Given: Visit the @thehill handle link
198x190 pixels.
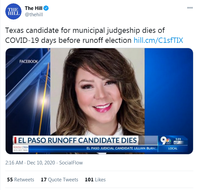Looking at the screenshot, I should (x=34, y=15).
